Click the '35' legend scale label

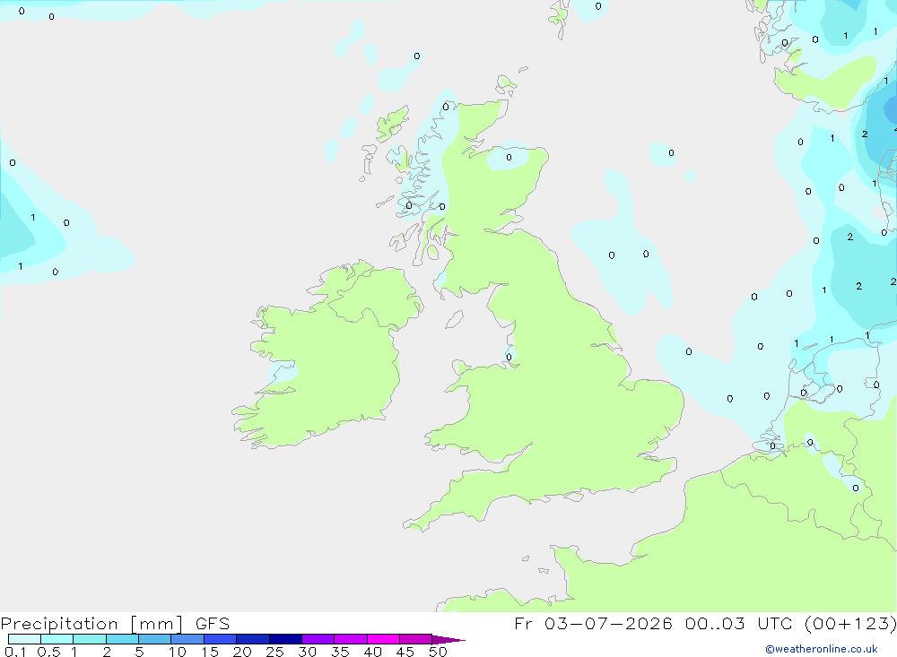(340, 652)
